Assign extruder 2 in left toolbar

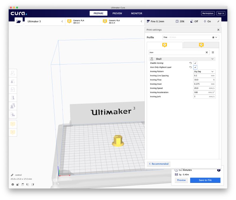pyautogui.click(x=13, y=132)
